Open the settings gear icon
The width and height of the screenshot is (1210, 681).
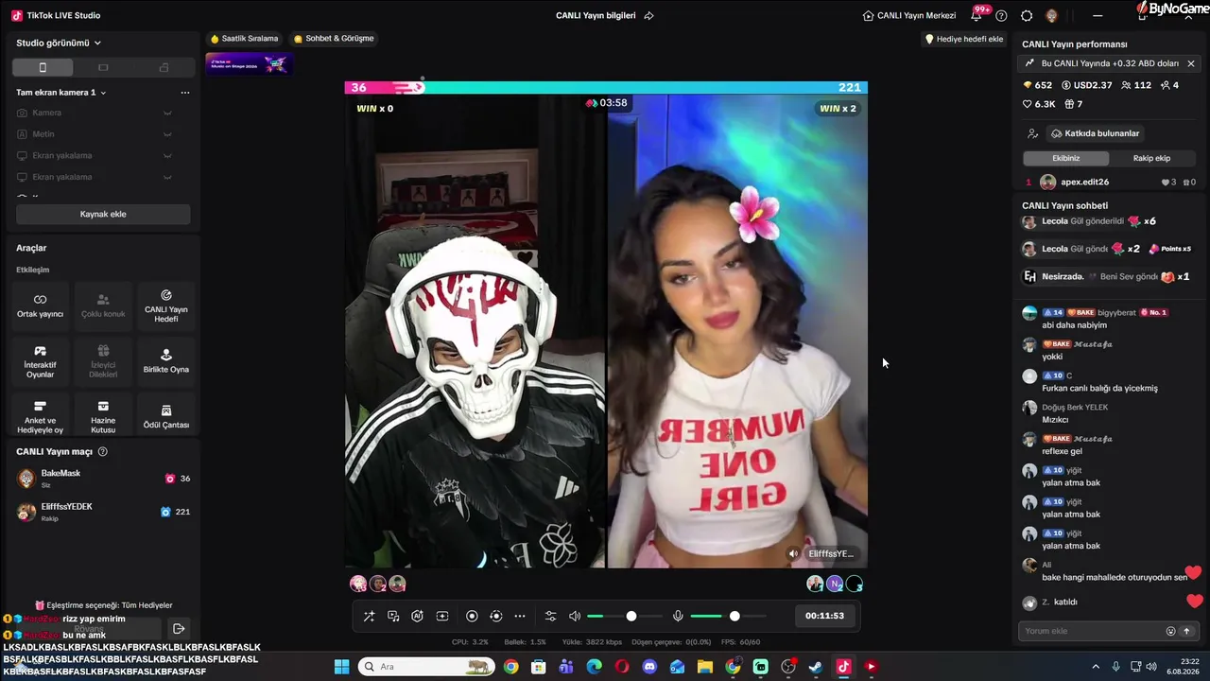point(1027,15)
